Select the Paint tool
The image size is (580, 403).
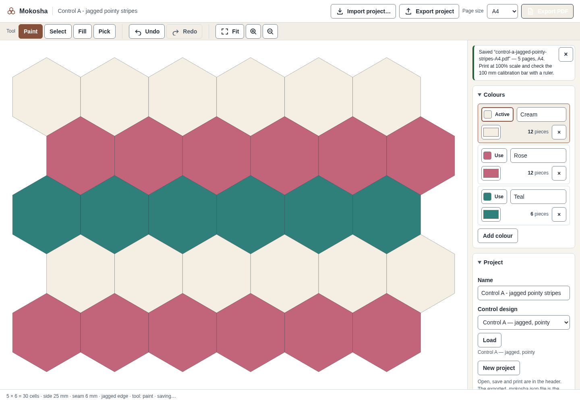click(31, 31)
